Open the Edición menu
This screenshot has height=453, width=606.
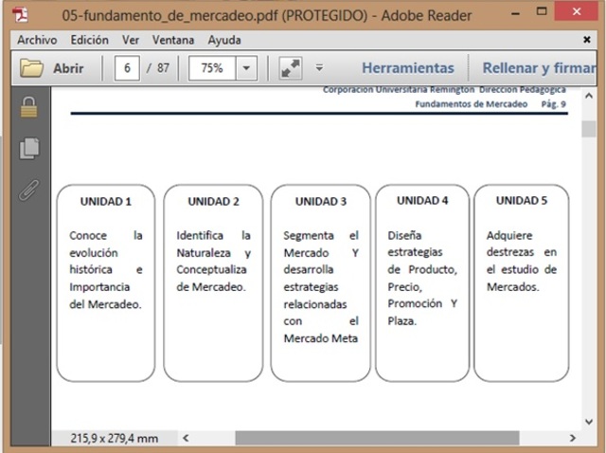pos(89,40)
